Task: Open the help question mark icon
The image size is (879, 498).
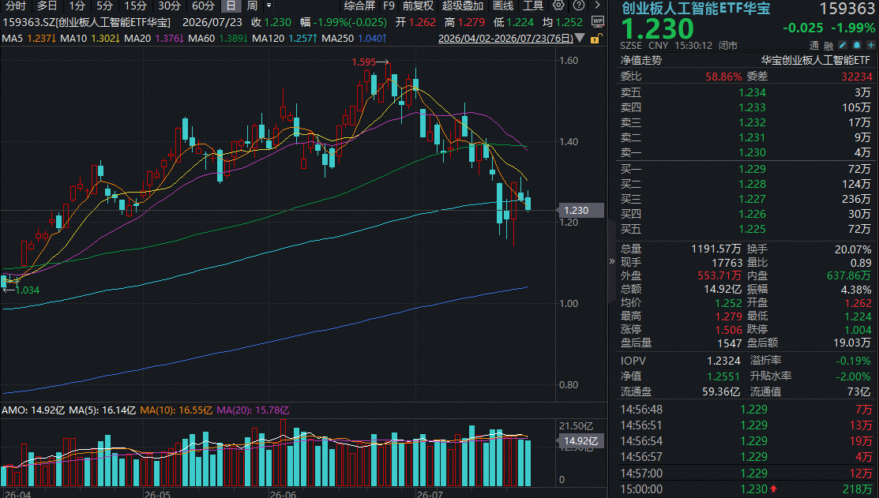Action: 579,6
